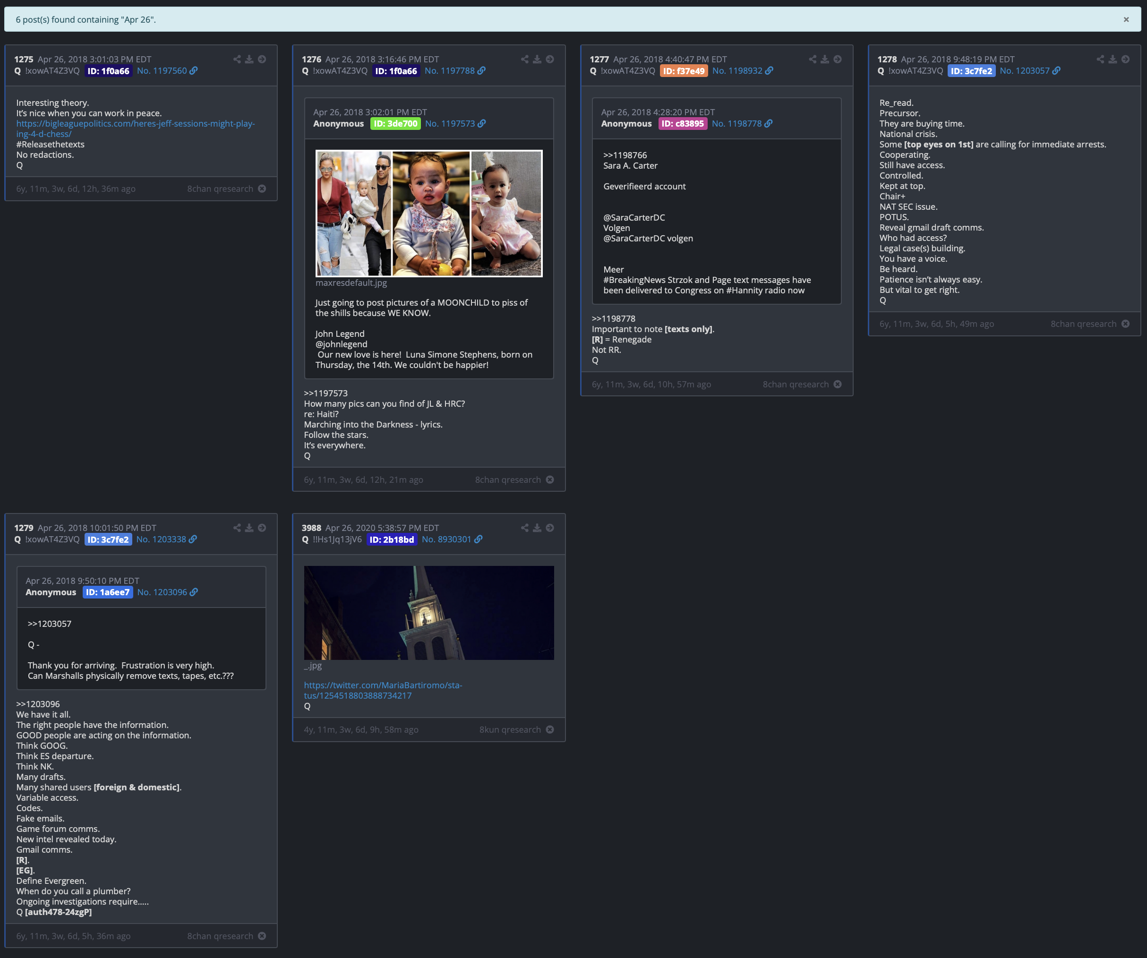The width and height of the screenshot is (1147, 958).
Task: Open the maxresdefault.jpg family photo collage
Action: (x=429, y=214)
